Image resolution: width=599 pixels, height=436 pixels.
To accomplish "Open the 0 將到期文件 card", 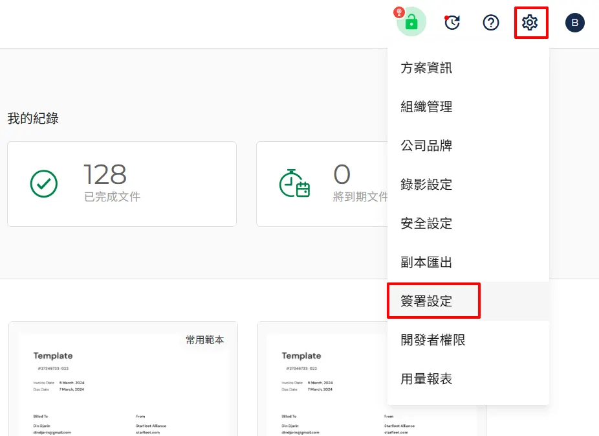I will pos(323,184).
